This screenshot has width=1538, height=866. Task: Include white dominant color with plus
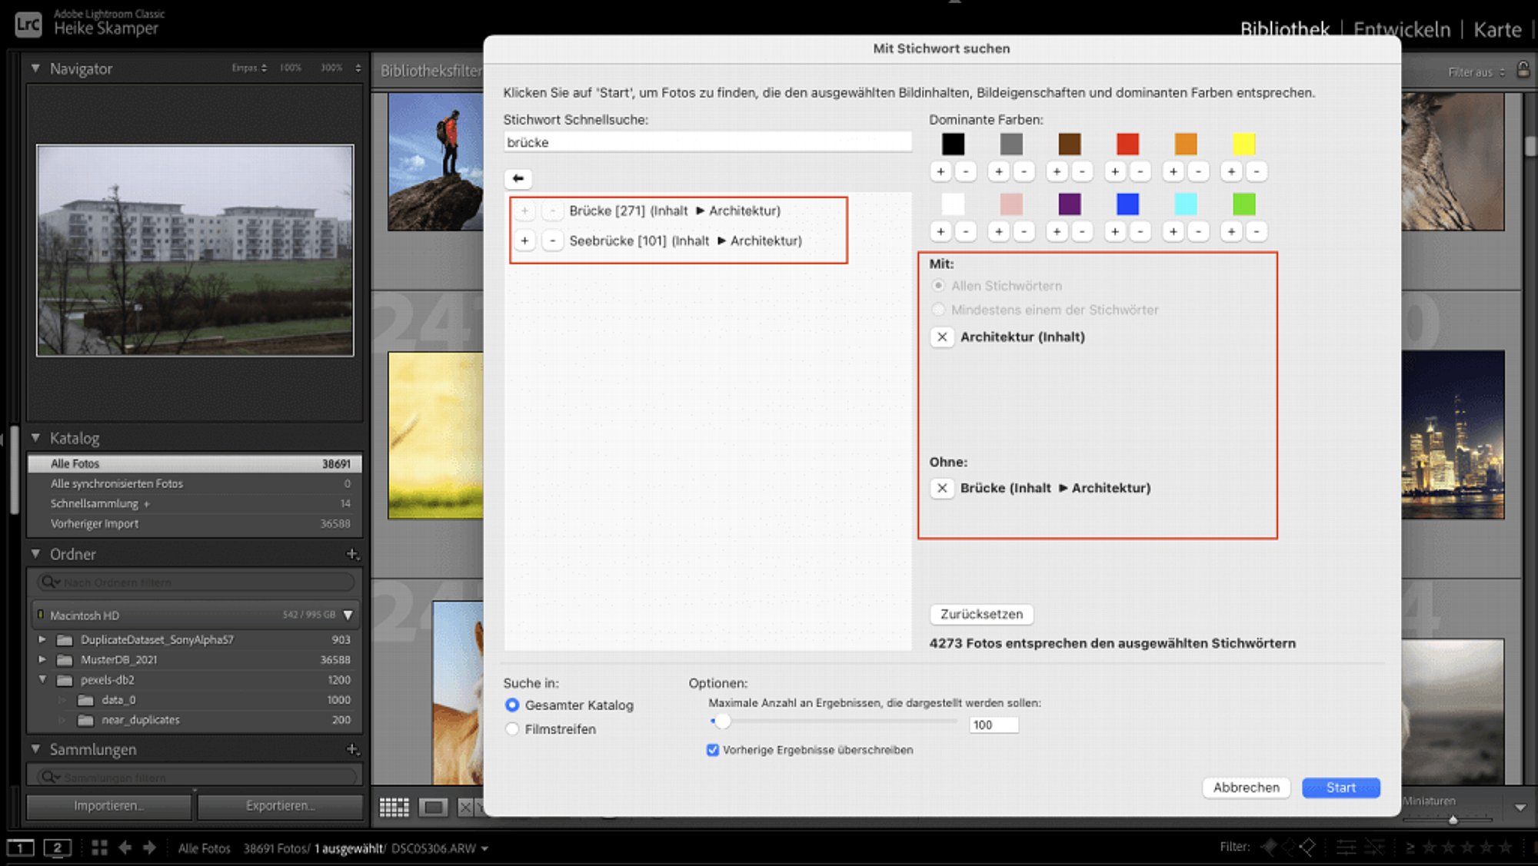pyautogui.click(x=940, y=231)
